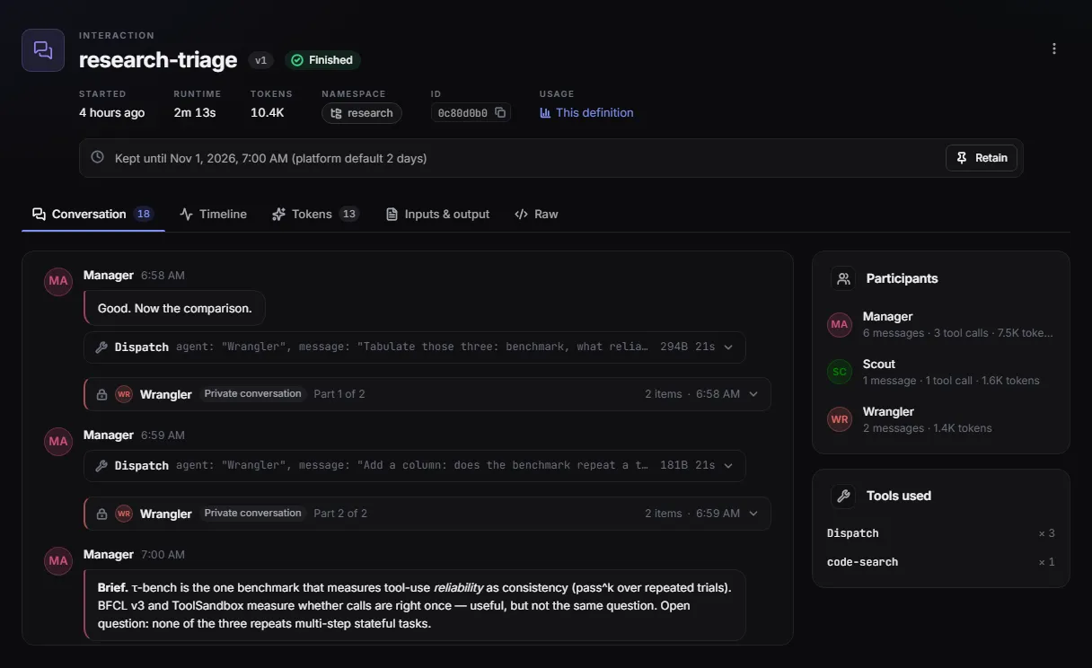Click the v1 version badge
Viewport: 1092px width, 668px height.
tap(261, 60)
